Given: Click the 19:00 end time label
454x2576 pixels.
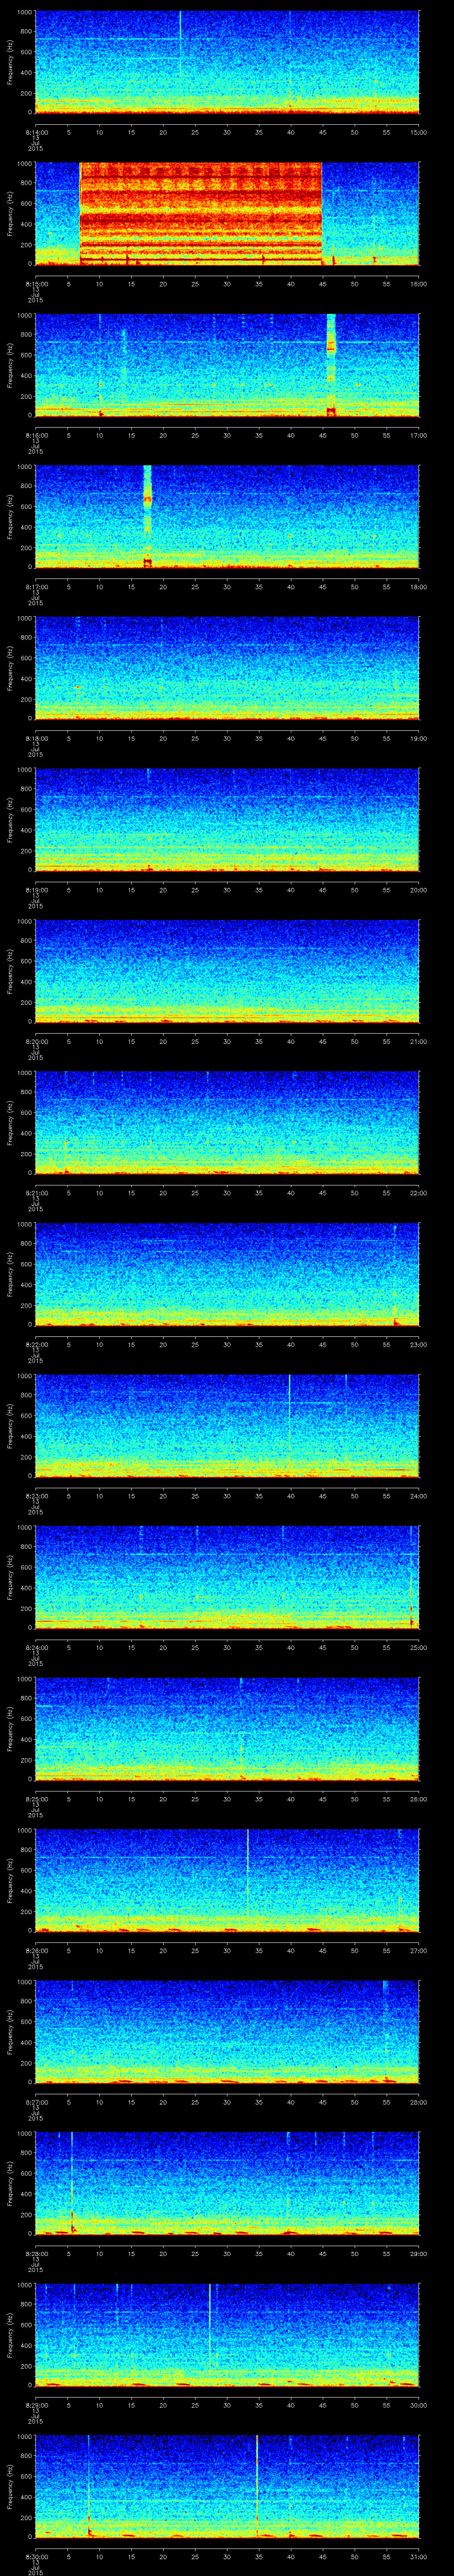Looking at the screenshot, I should (x=419, y=738).
